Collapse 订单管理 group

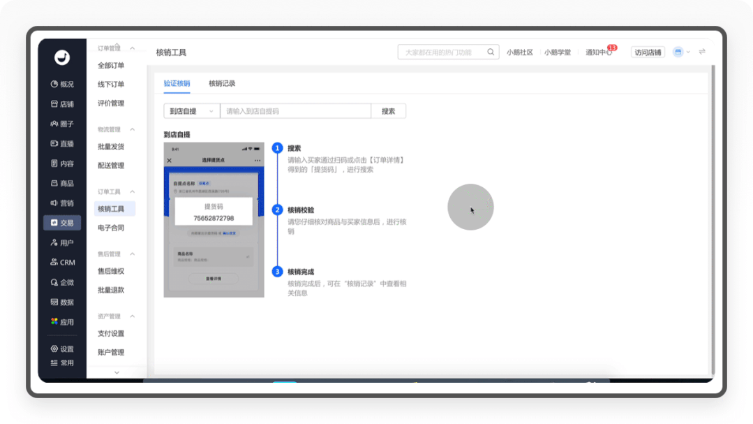coord(133,48)
